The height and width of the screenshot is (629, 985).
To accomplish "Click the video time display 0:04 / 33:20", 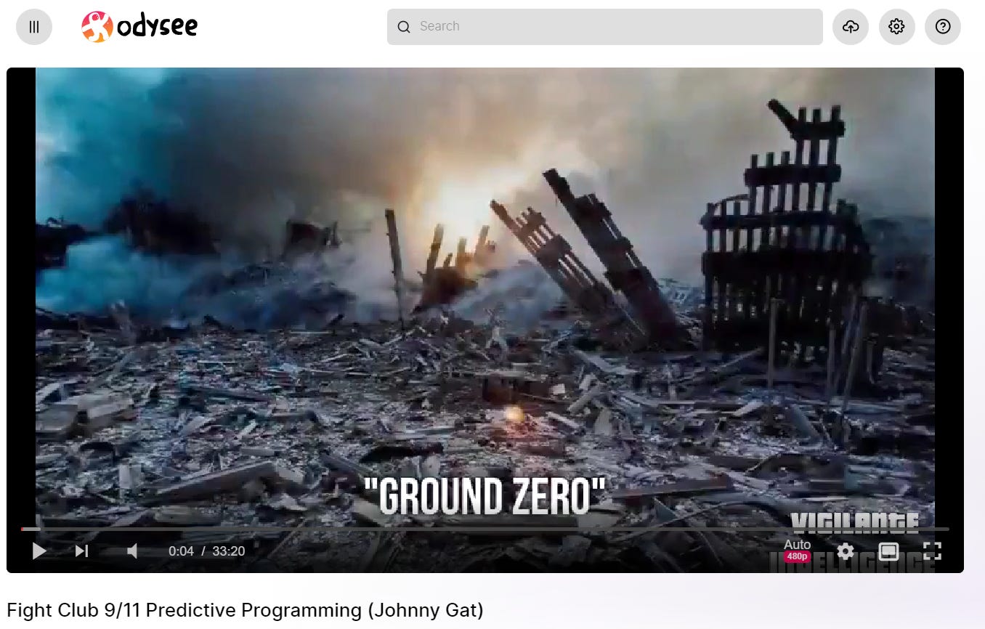I will 207,551.
